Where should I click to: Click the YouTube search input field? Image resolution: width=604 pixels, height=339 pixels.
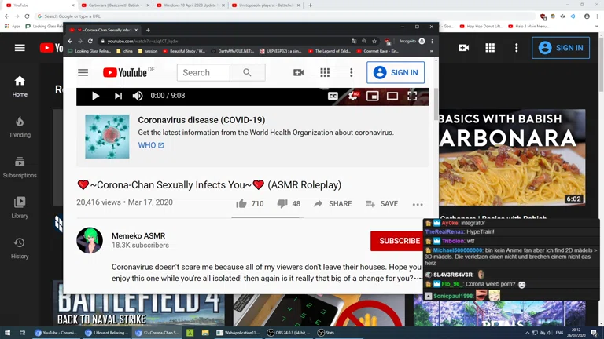[x=204, y=73]
